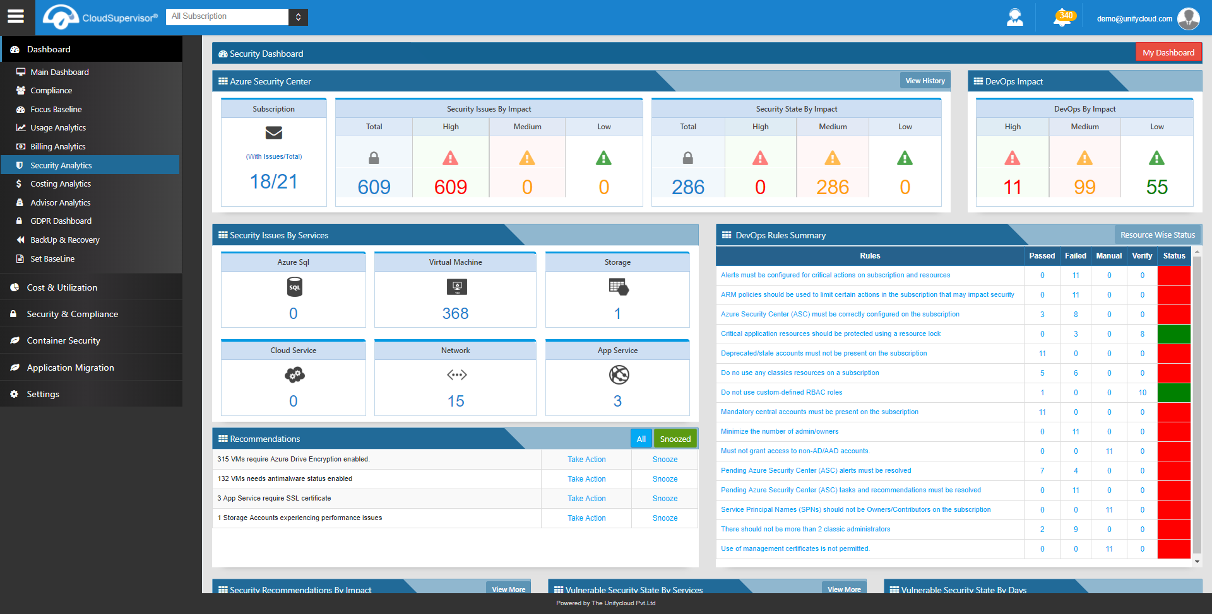Take Action on SSL certificate recommendation
The height and width of the screenshot is (614, 1212).
586,499
